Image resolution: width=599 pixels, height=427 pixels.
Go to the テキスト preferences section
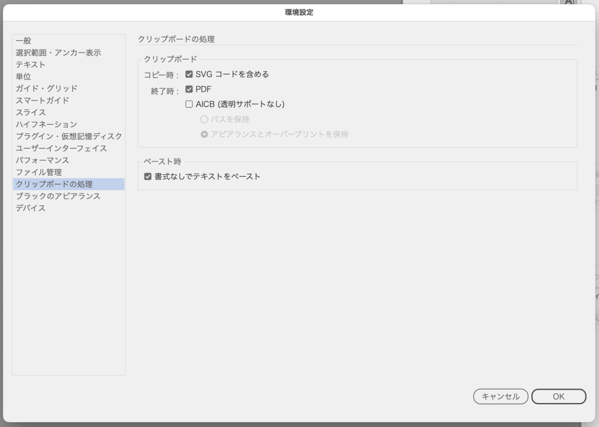[30, 64]
